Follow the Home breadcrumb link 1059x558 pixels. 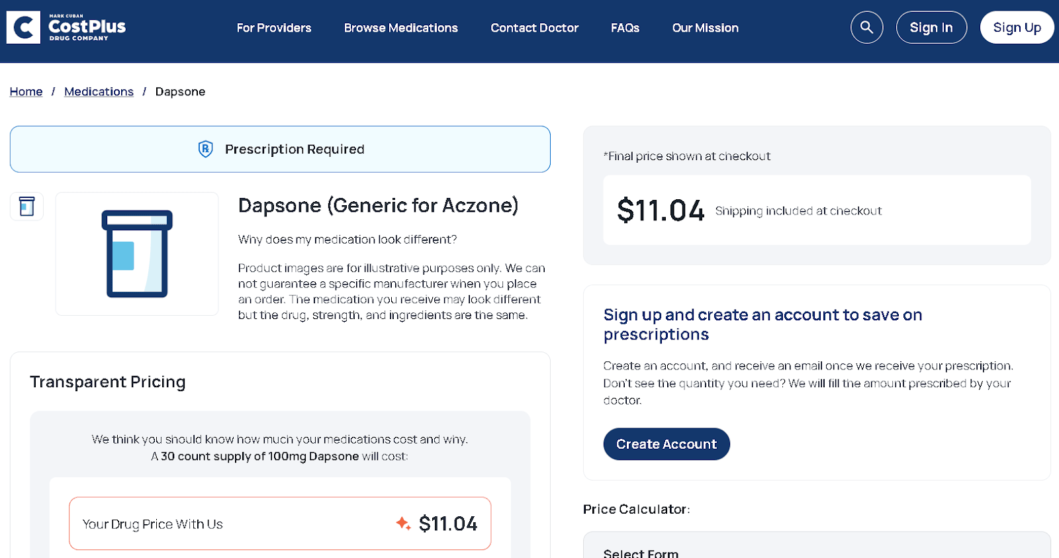click(x=26, y=91)
